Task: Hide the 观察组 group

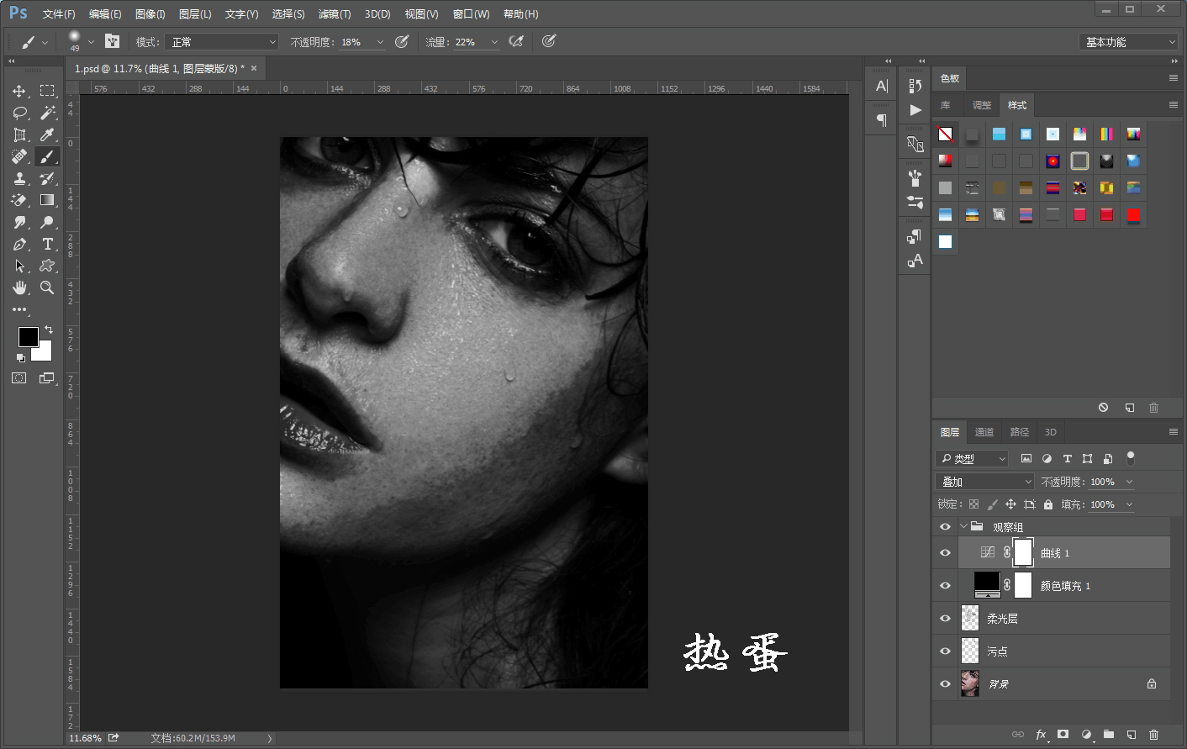Action: (945, 526)
